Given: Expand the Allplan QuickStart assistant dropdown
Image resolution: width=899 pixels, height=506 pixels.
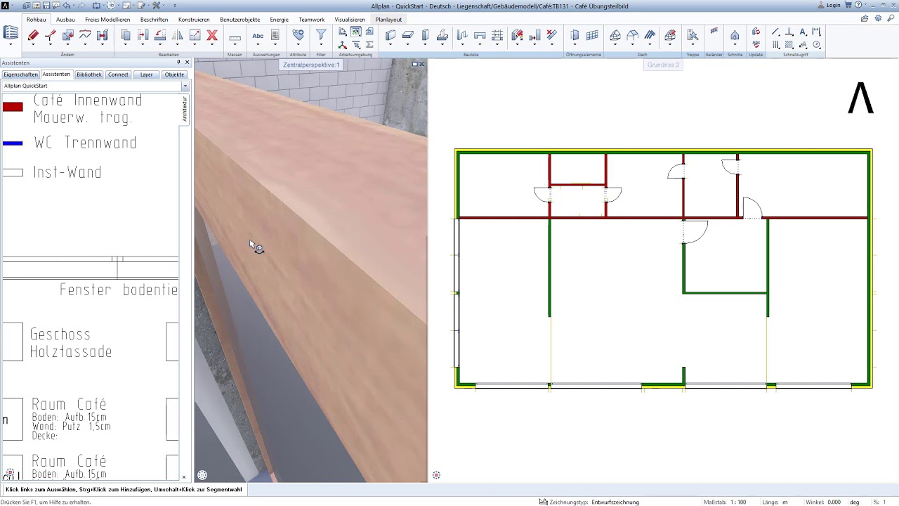Looking at the screenshot, I should coord(185,86).
